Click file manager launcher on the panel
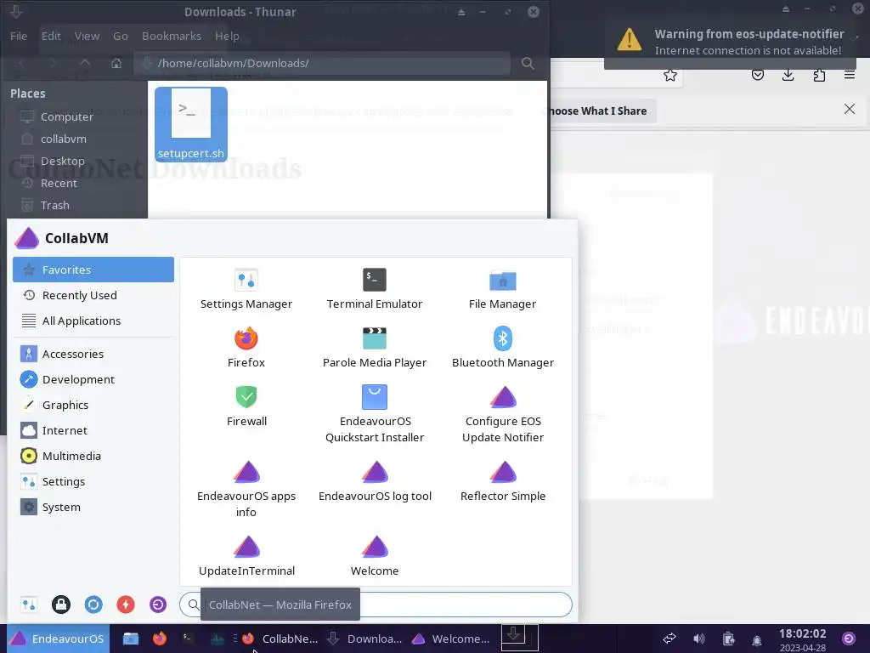870x653 pixels. pos(130,639)
